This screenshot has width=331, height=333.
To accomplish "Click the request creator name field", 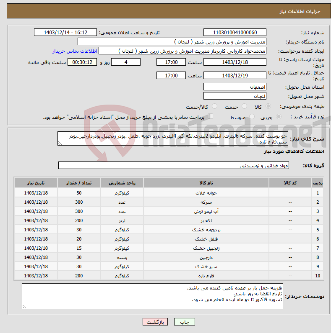I will click(x=182, y=51).
